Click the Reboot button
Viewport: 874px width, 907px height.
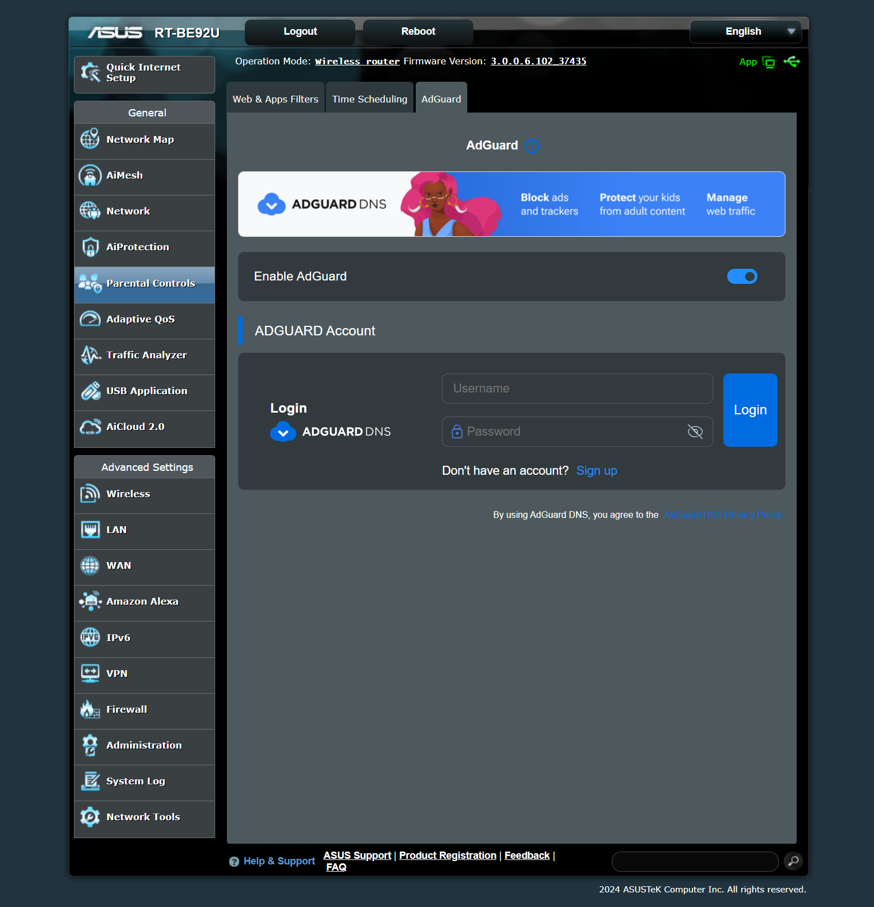coord(419,32)
